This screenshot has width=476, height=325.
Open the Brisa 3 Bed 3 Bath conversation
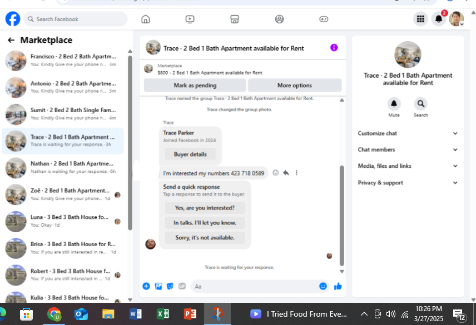[x=63, y=248]
